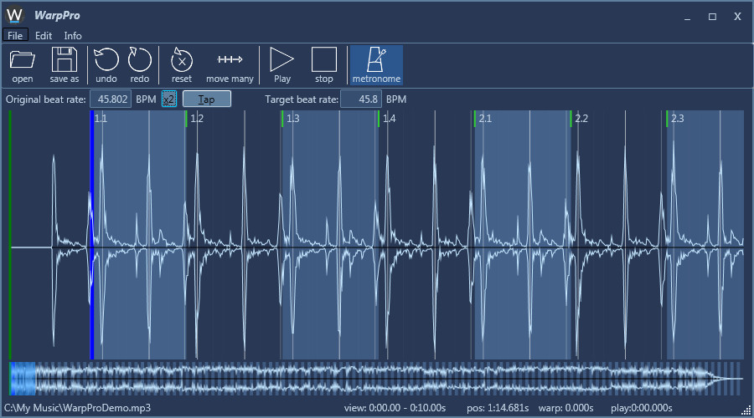The width and height of the screenshot is (754, 418).
Task: Click the window resize grip
Action: coord(746,410)
